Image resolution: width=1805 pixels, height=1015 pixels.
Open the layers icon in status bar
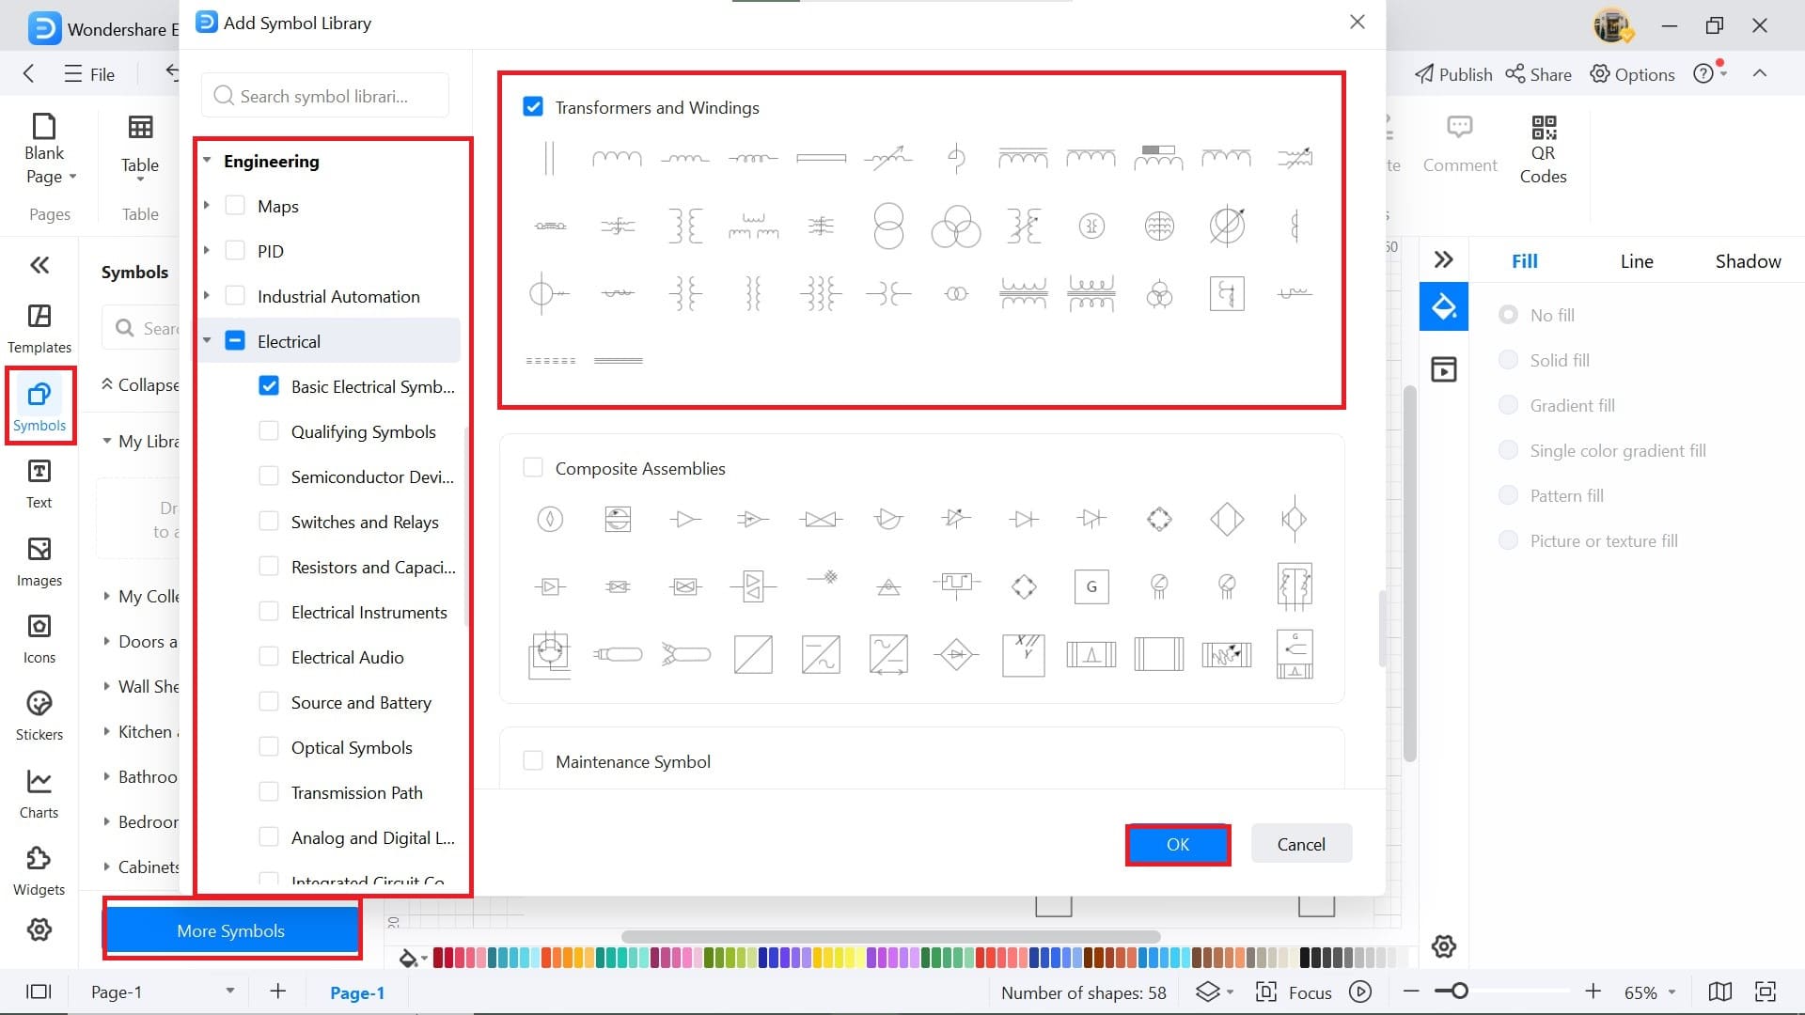[1208, 992]
